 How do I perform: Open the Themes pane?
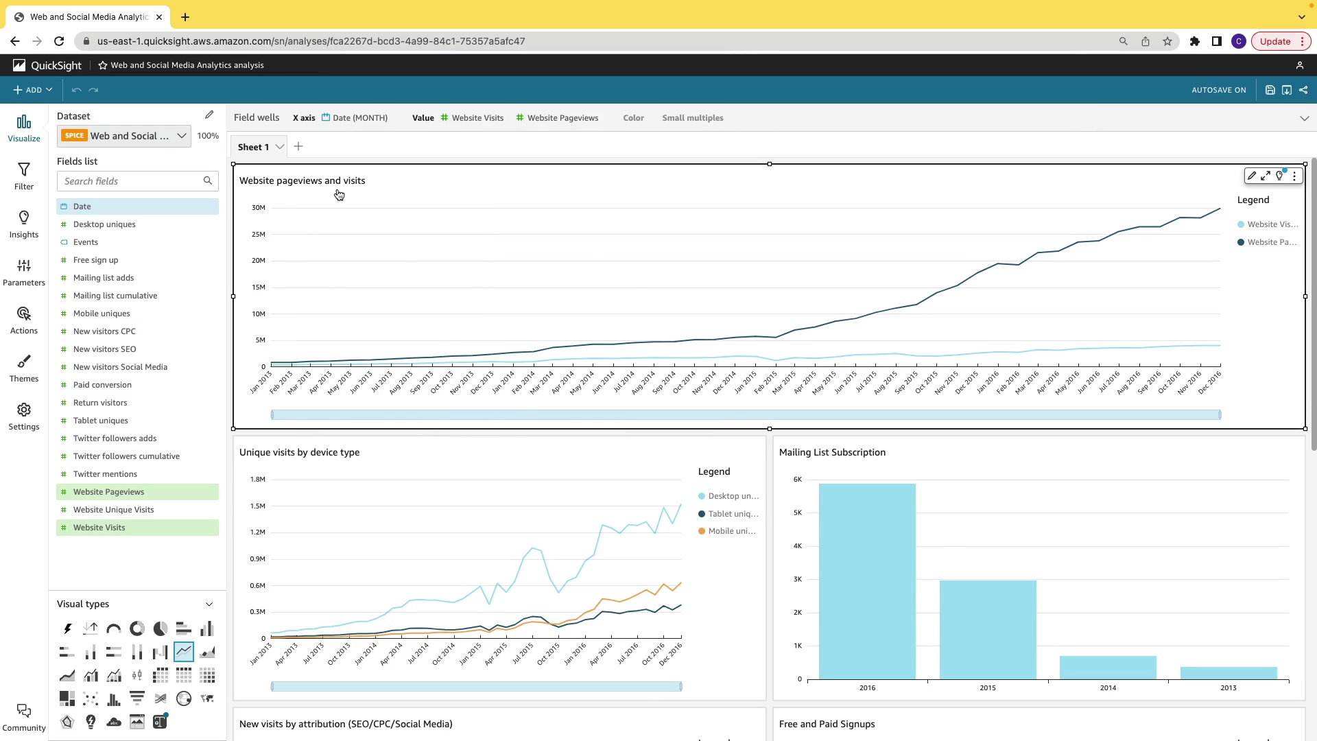[24, 368]
